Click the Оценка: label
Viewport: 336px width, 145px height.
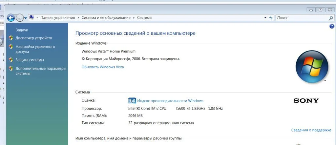88,100
